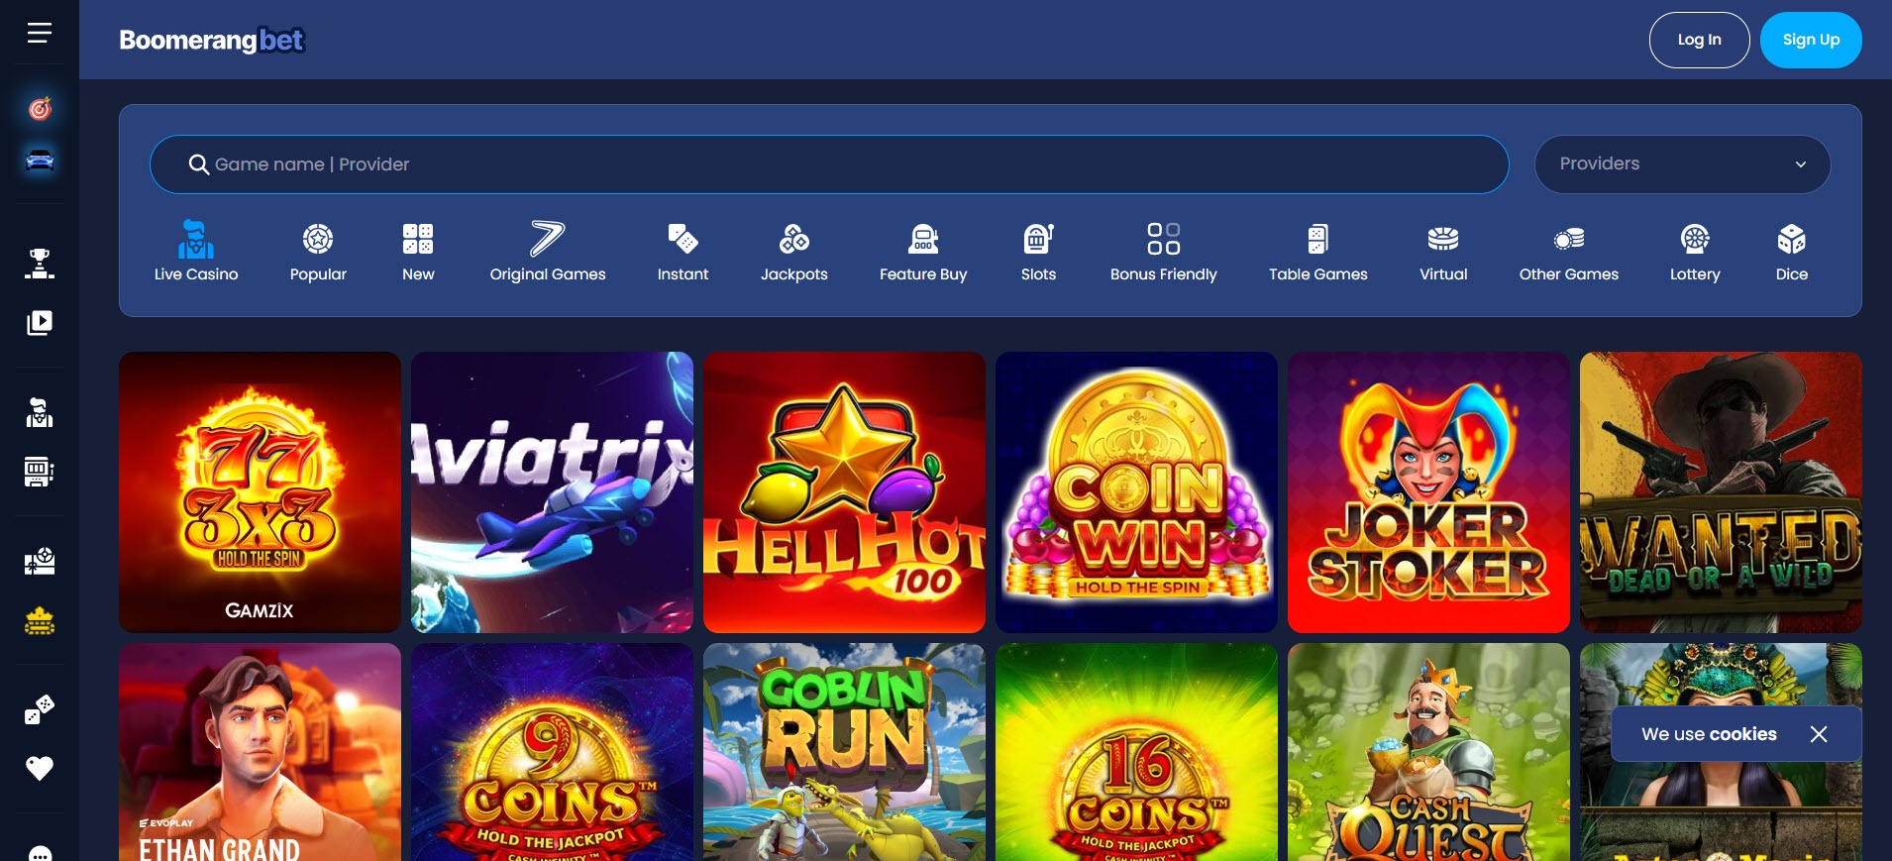1892x861 pixels.
Task: Open the cookies policy link
Action: [x=1742, y=734]
